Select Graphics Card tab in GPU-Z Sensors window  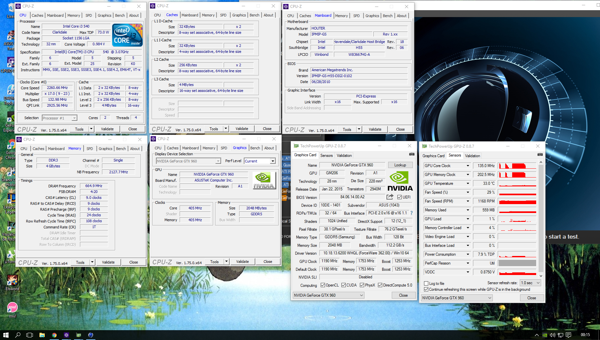coord(433,156)
